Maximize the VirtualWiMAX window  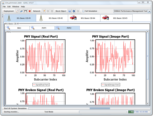143,2
